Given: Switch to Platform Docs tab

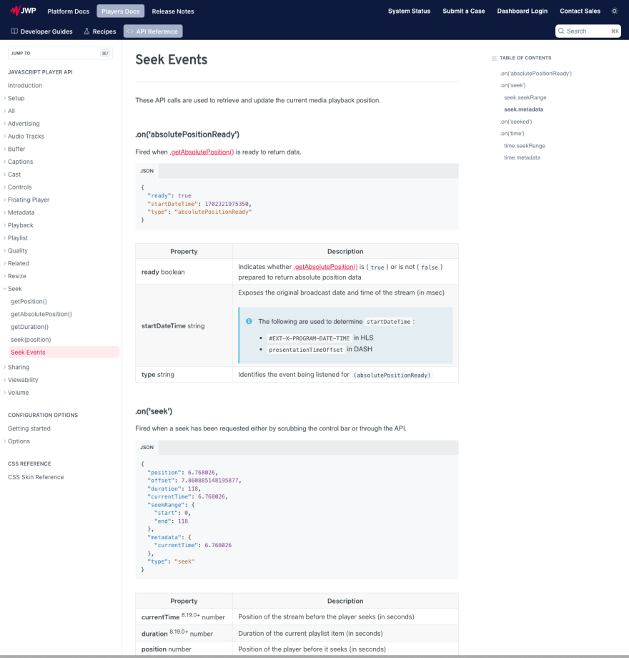Looking at the screenshot, I should click(69, 11).
